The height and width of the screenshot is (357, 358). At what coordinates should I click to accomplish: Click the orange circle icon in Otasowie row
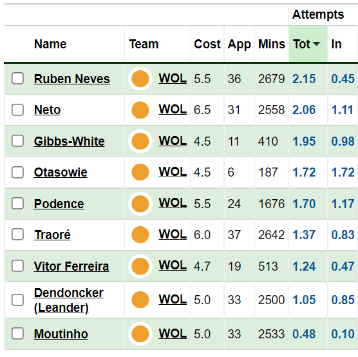coord(140,172)
